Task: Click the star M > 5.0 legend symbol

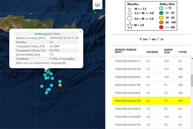Action: click(x=130, y=26)
